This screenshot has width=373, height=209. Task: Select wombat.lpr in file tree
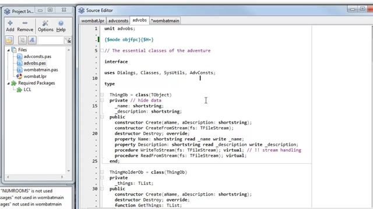tap(35, 76)
